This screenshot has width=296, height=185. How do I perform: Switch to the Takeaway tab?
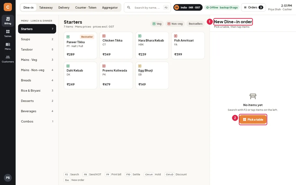[46, 8]
